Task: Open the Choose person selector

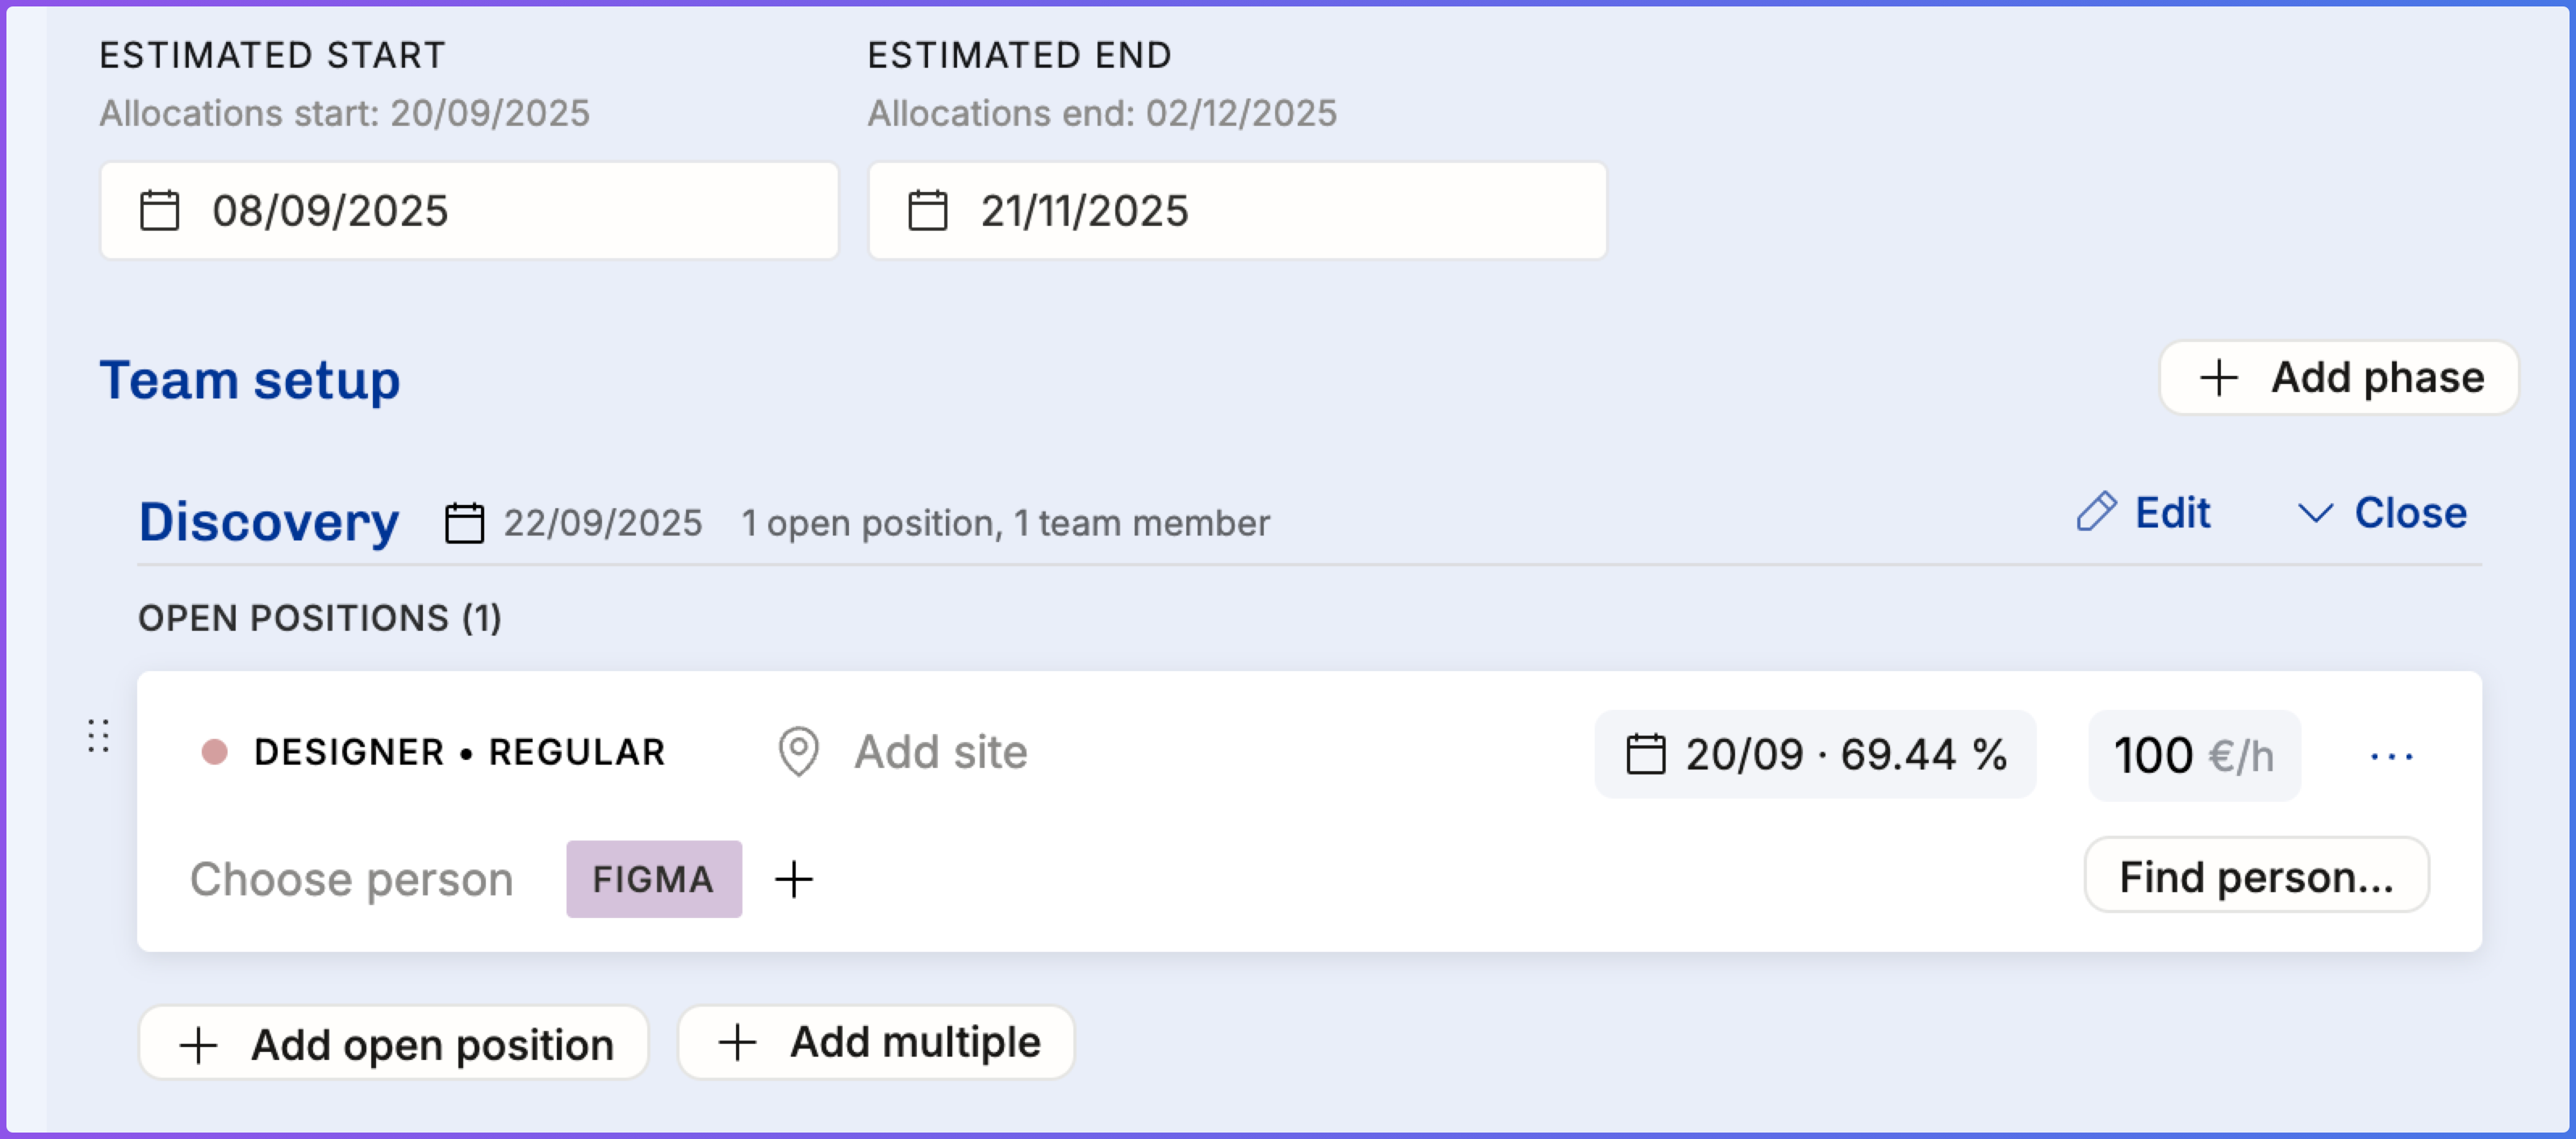Action: 351,879
